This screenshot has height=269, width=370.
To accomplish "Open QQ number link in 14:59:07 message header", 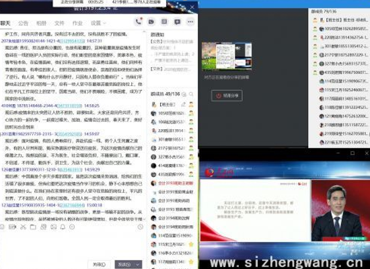I will coord(69,134).
